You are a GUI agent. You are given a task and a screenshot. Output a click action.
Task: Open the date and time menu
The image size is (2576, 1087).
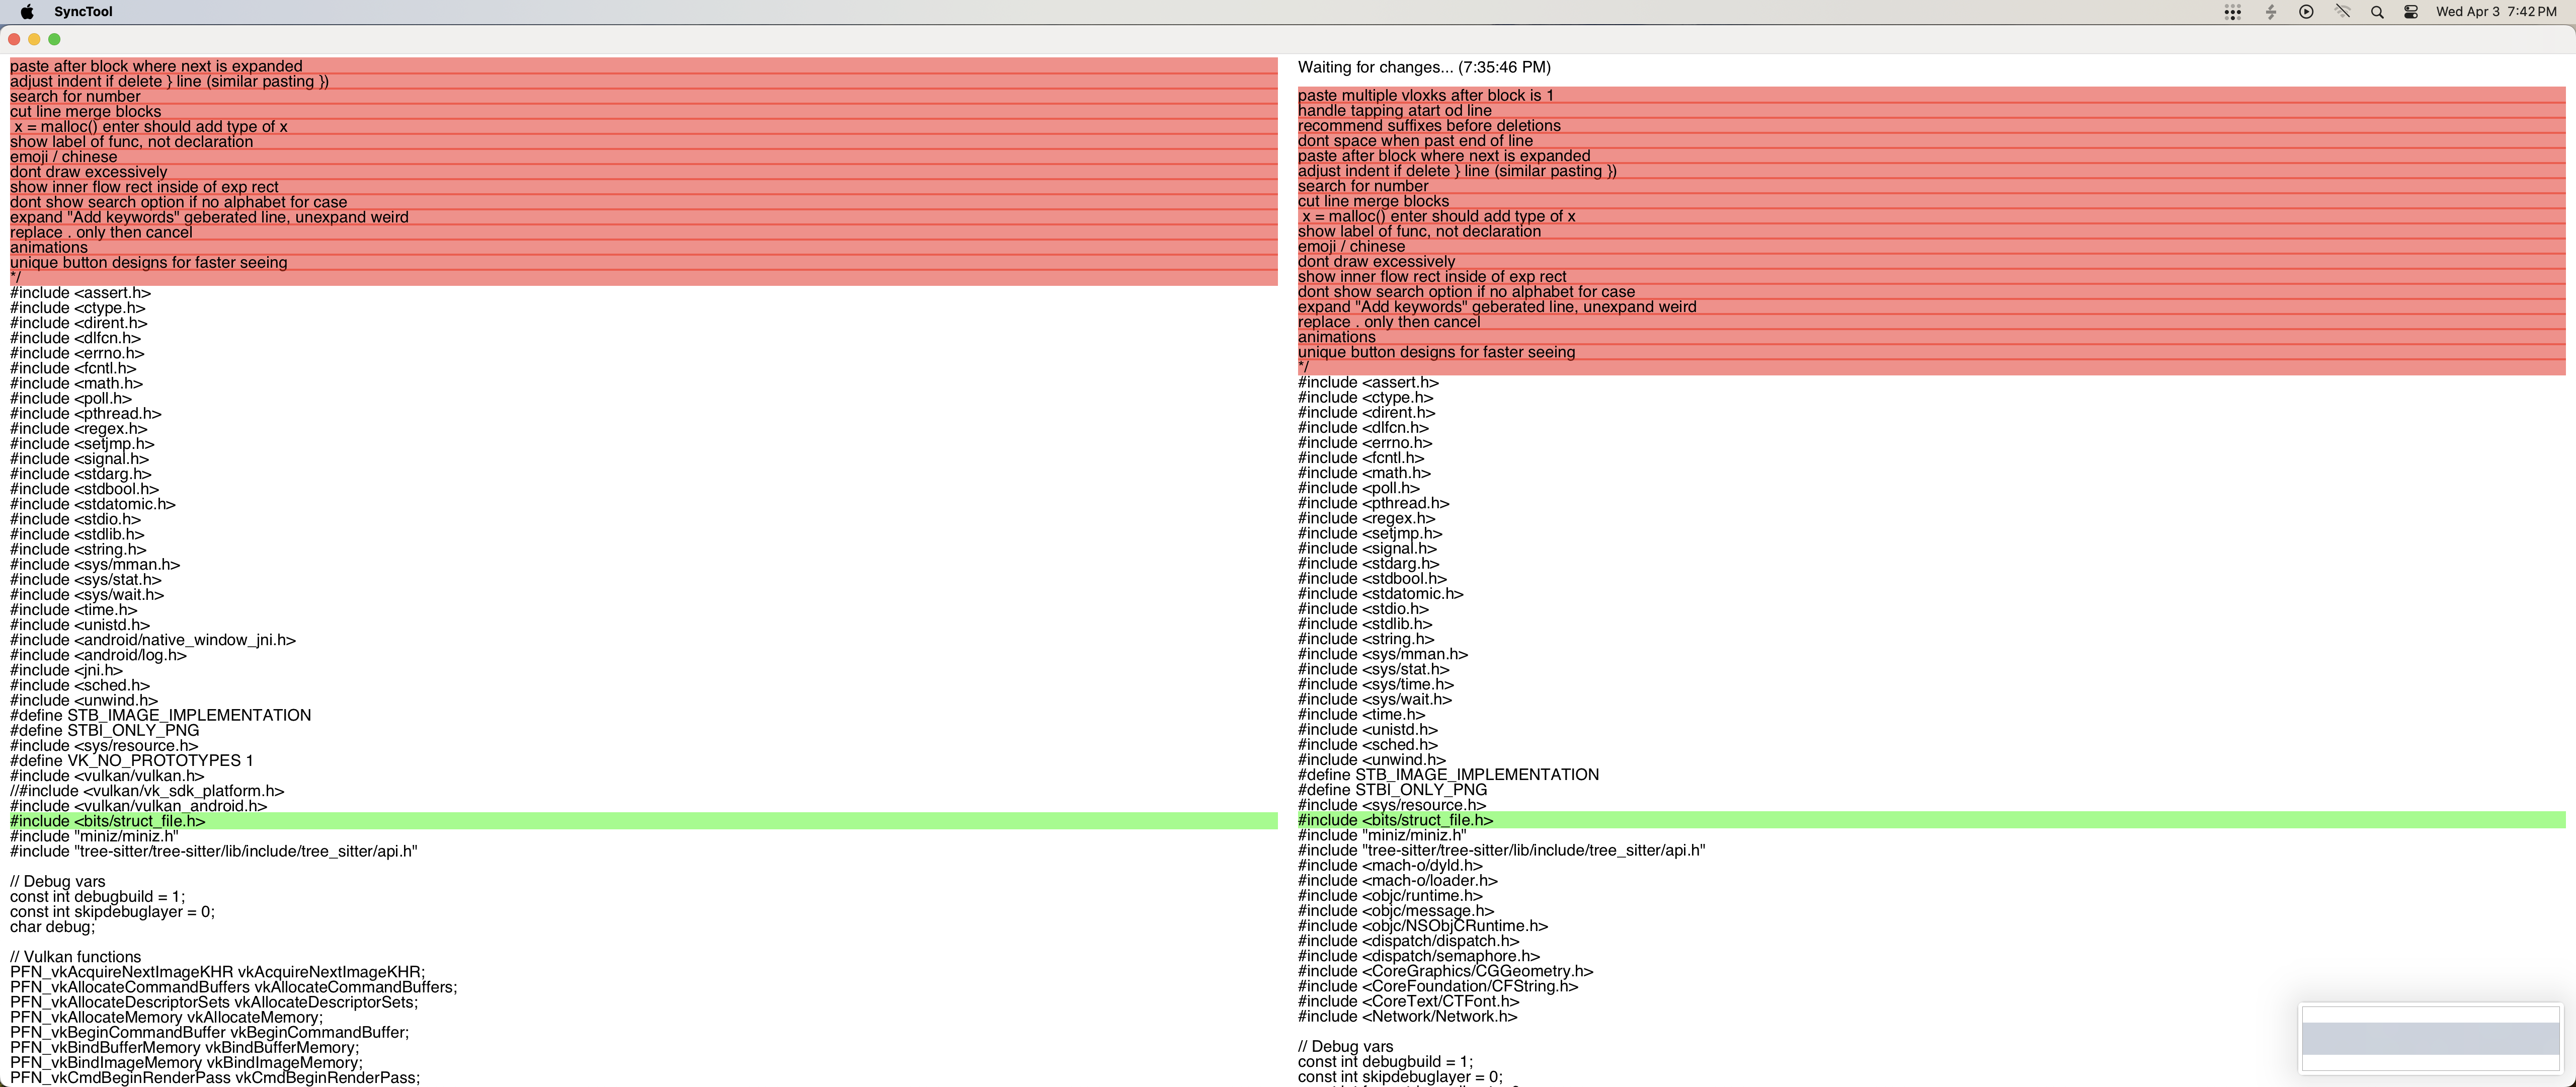2496,12
